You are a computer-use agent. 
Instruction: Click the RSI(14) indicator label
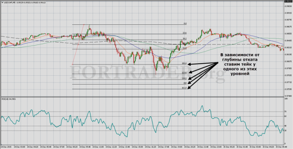(9, 99)
